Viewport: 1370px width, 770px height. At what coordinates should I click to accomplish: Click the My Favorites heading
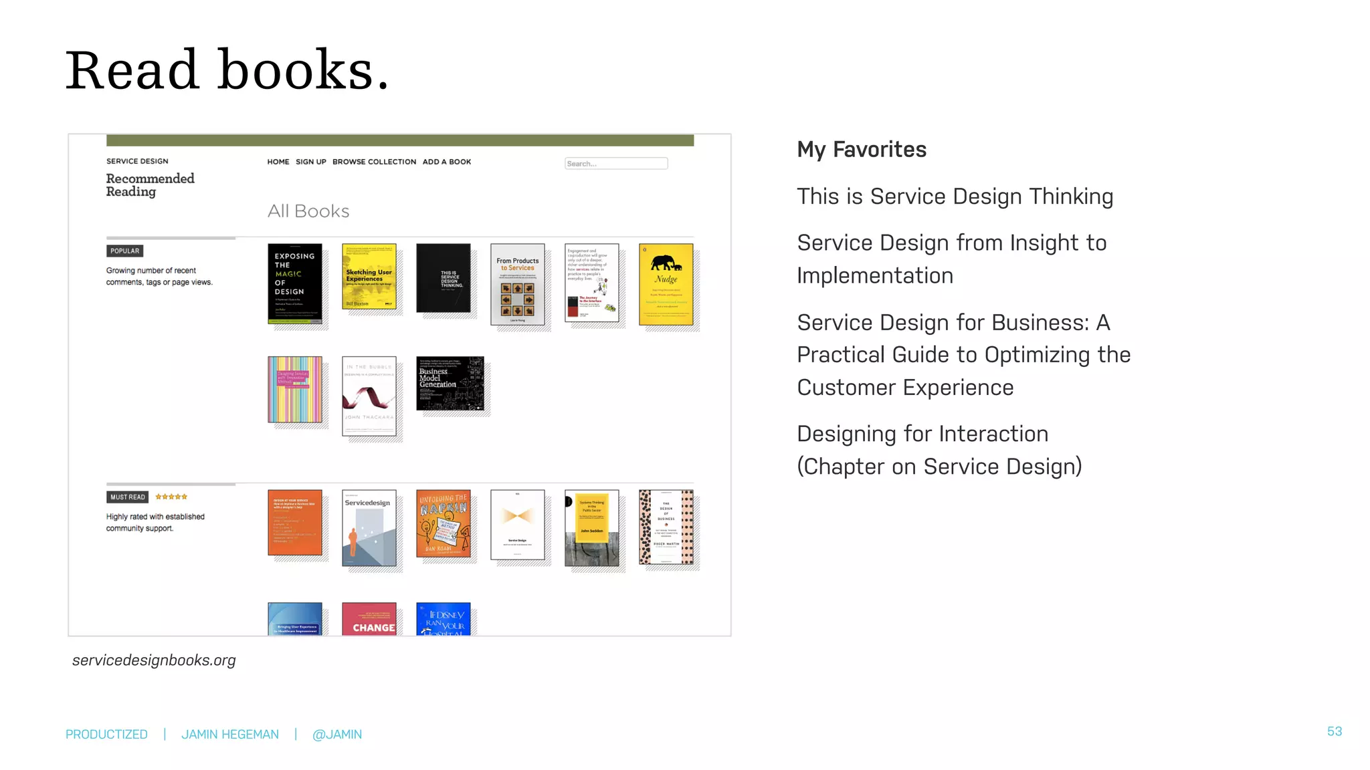[x=862, y=150]
